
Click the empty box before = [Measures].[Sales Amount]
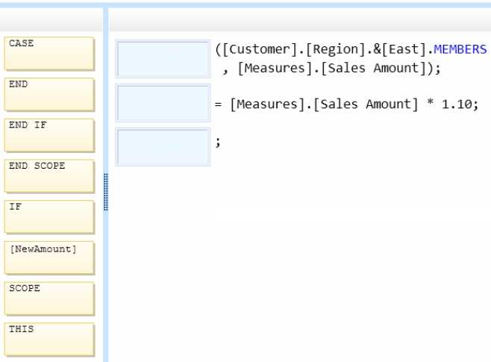click(163, 103)
